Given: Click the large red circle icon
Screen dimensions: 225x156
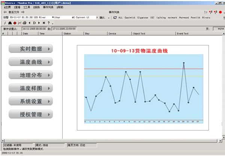Looking at the screenshot, I should (x=220, y=12).
